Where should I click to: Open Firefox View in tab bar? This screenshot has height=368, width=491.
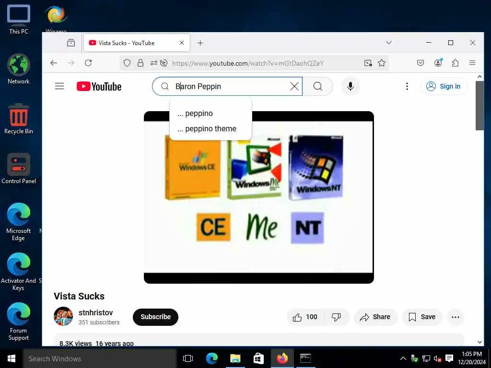tap(71, 43)
